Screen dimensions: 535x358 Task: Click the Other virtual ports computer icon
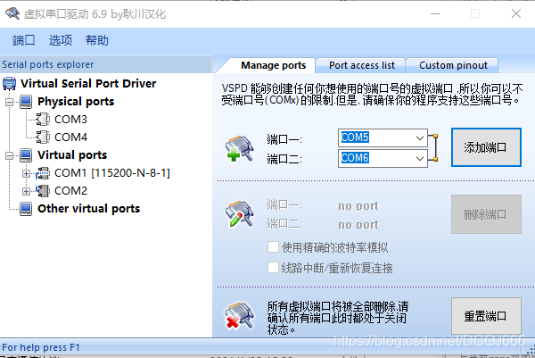[26, 209]
